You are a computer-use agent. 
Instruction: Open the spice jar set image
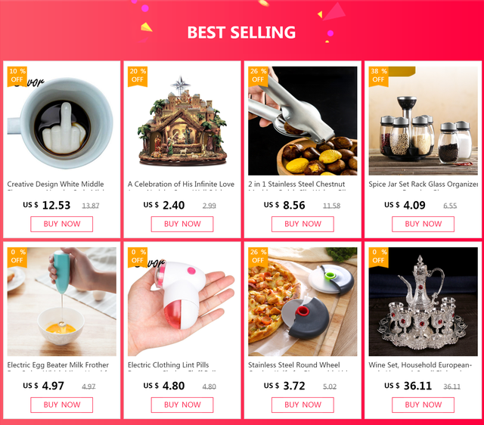[x=423, y=121]
